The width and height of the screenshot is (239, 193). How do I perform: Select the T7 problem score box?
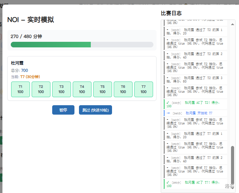(x=143, y=89)
